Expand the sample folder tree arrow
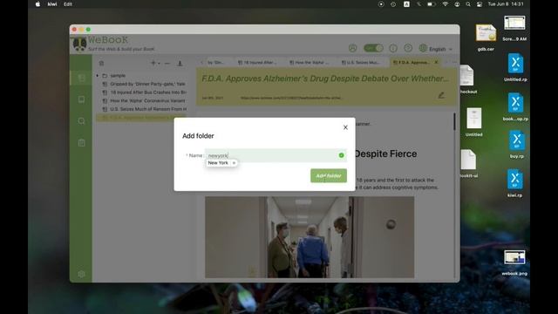Screen dimensions: 558x314 tap(97, 76)
